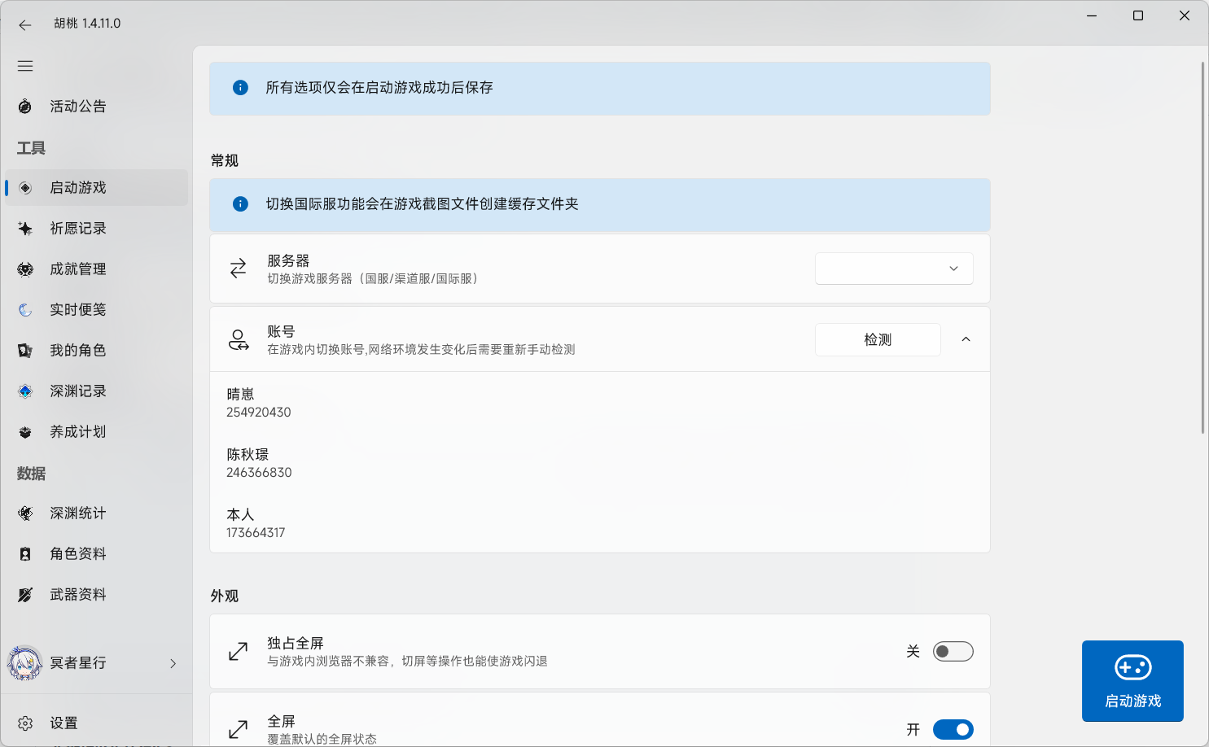View 深渊统计 abyss statistics
This screenshot has height=747, width=1209.
pyautogui.click(x=77, y=513)
